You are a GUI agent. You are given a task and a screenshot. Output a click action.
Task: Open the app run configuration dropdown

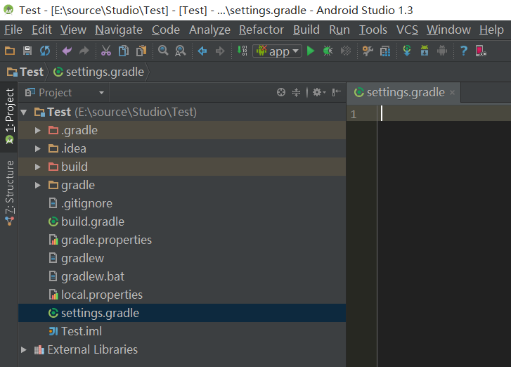point(278,51)
